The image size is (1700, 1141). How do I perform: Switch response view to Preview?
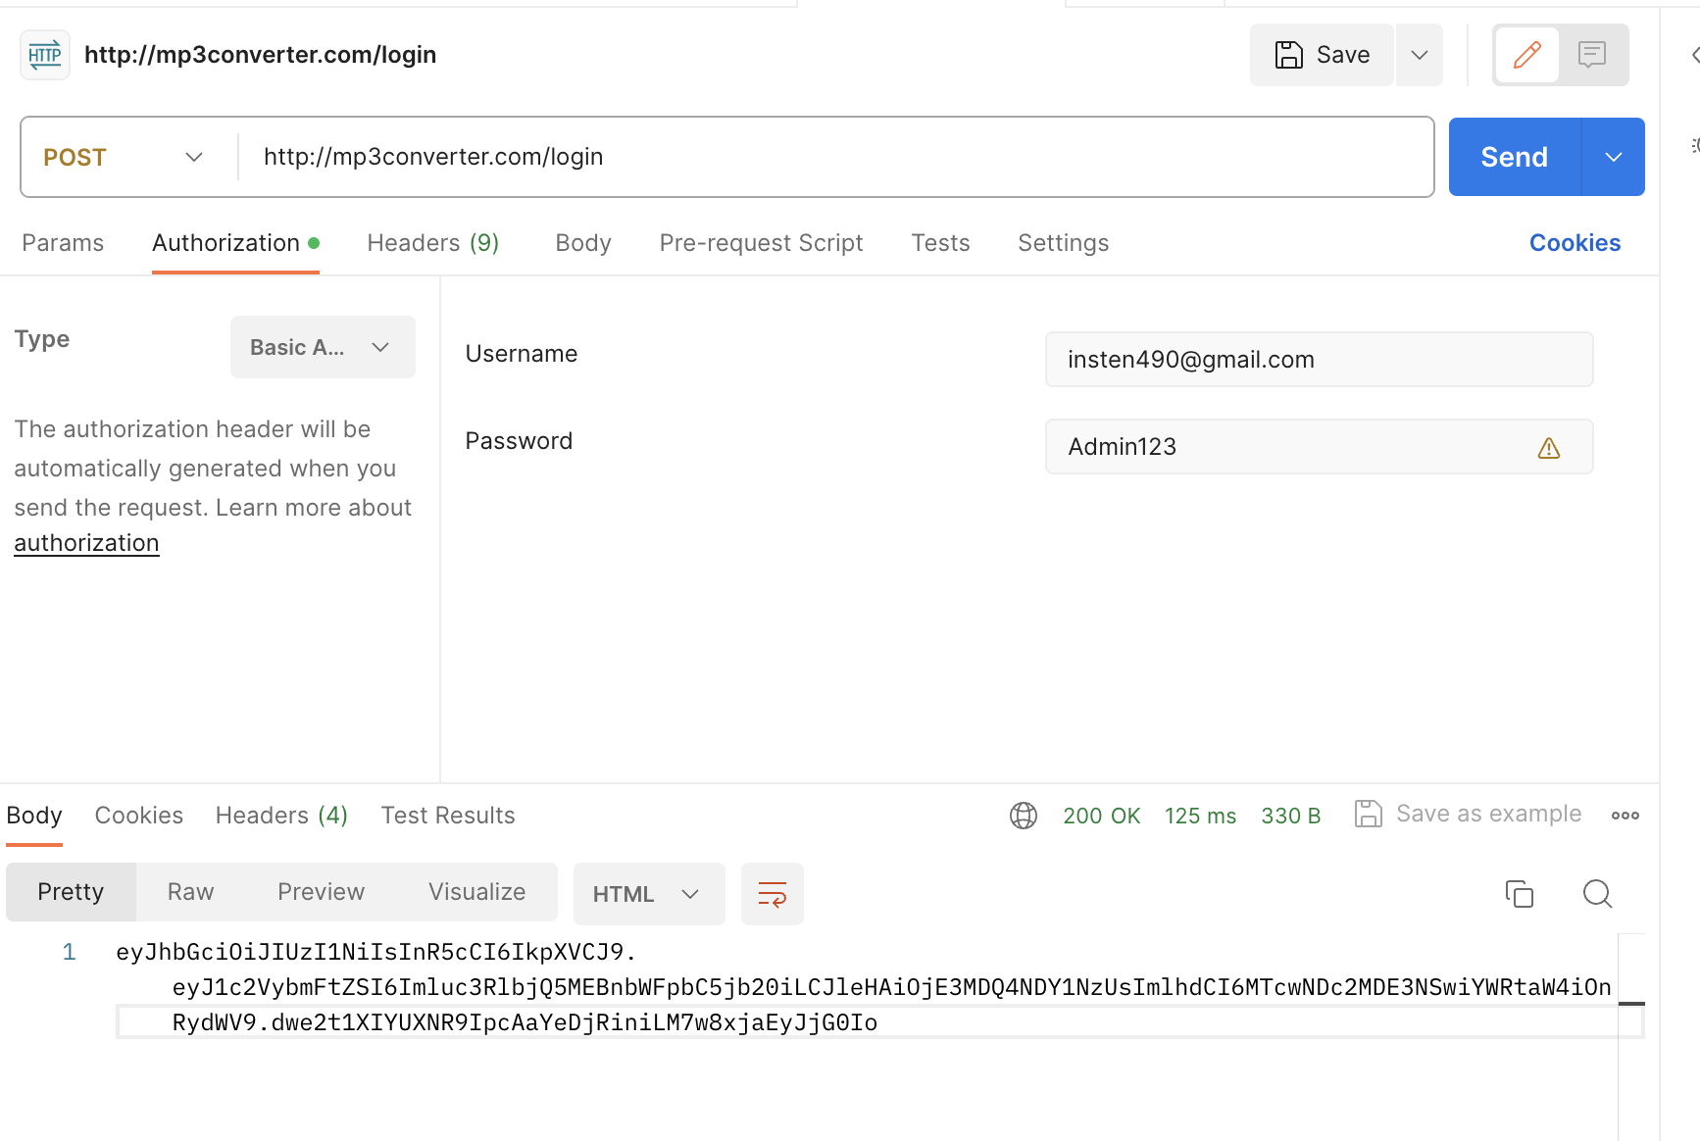321,892
